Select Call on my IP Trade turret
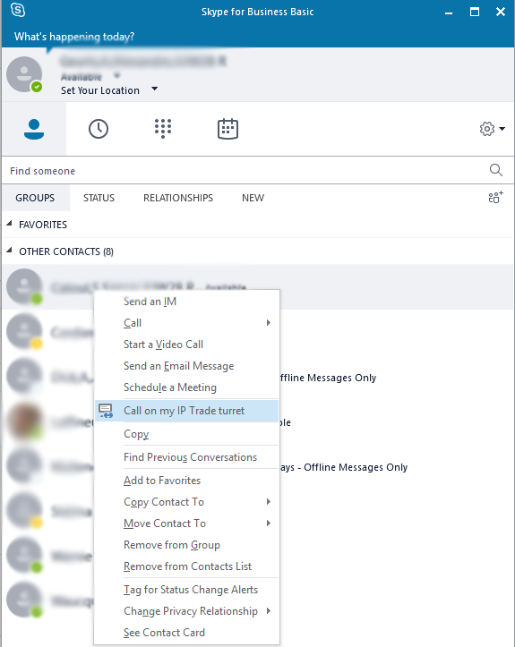The height and width of the screenshot is (647, 515). click(x=186, y=411)
